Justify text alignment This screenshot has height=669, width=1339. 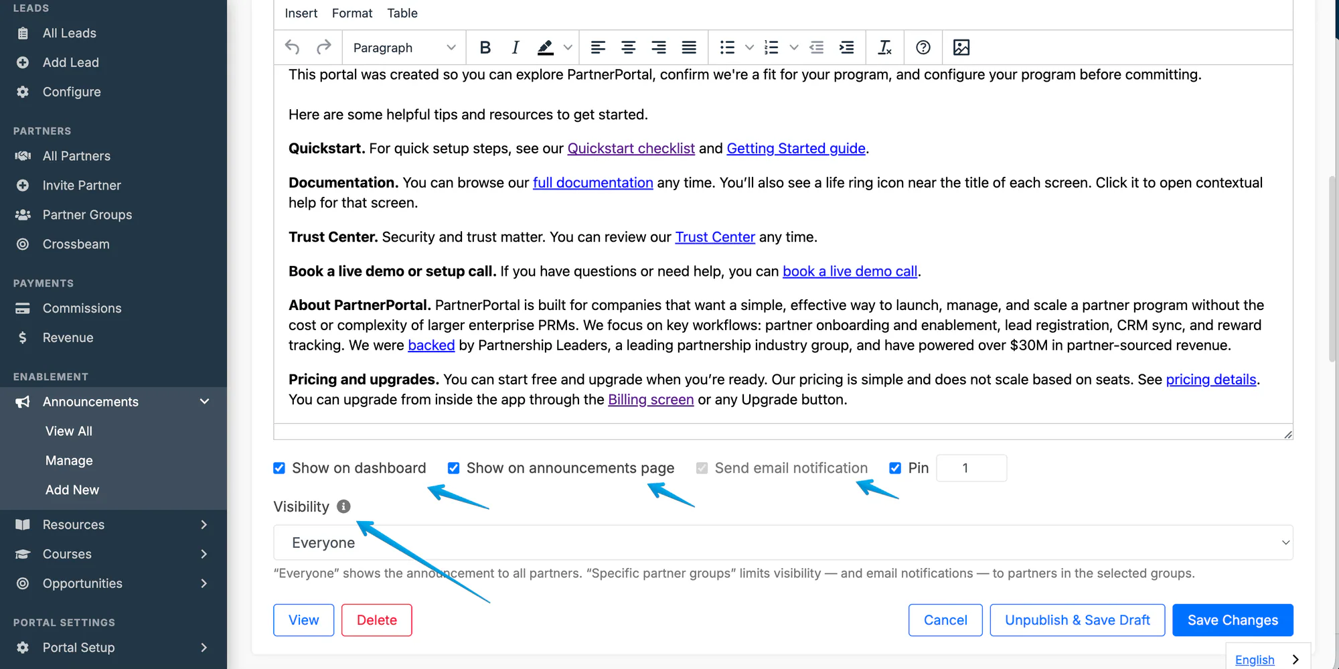coord(689,48)
